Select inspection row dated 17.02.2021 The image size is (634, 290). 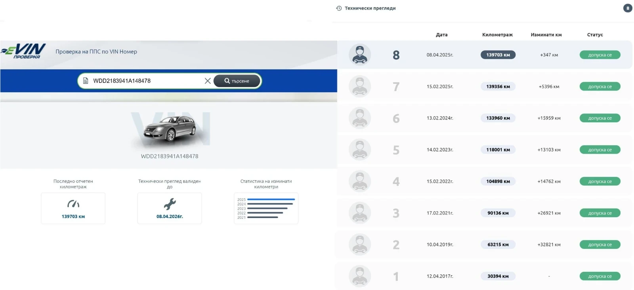tap(440, 213)
